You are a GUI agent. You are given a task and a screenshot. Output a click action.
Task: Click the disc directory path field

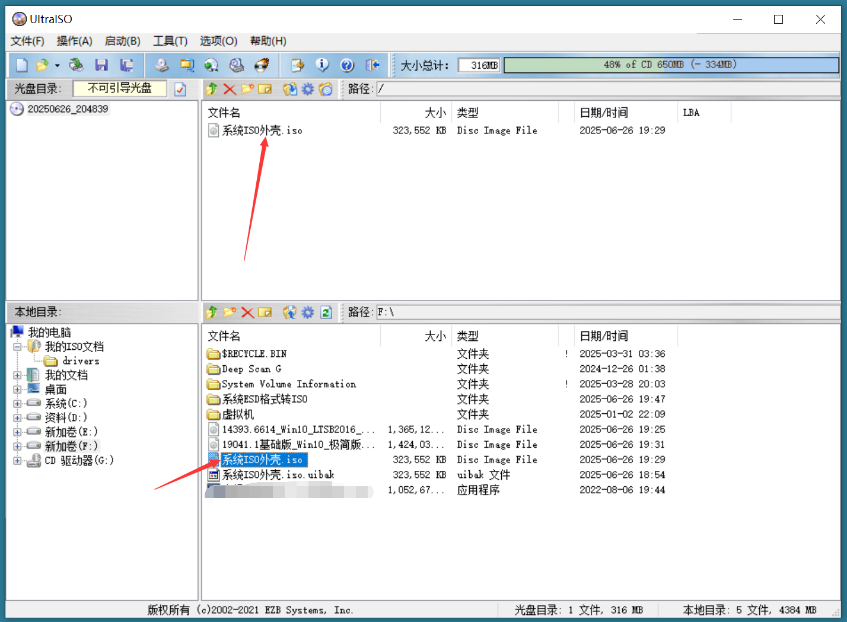608,89
